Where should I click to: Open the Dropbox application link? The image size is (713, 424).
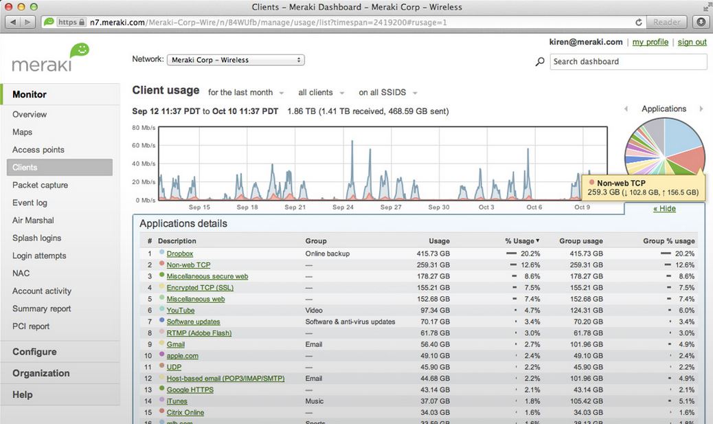point(179,254)
